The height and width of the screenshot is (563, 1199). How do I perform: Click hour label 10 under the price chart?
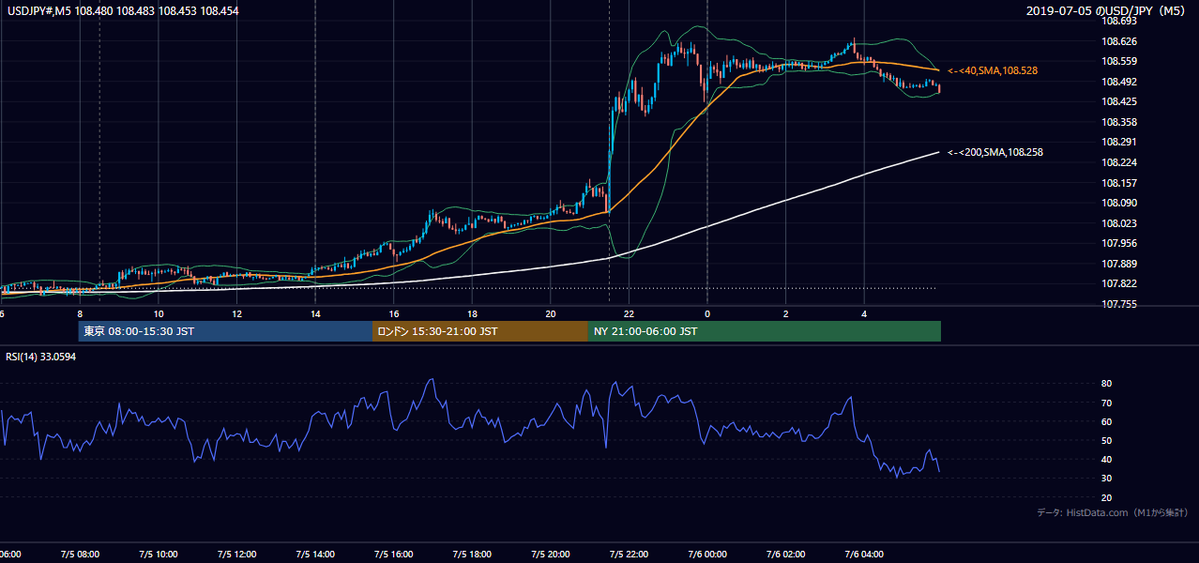(159, 314)
